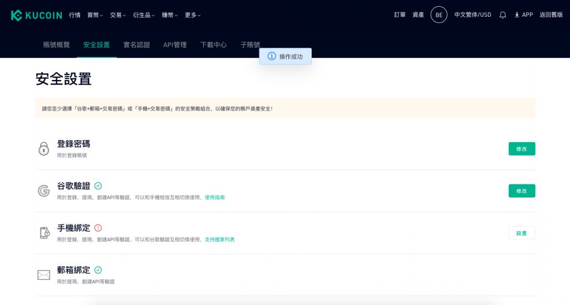
Task: Click 修改 button for 登錄密碼
Action: point(522,149)
